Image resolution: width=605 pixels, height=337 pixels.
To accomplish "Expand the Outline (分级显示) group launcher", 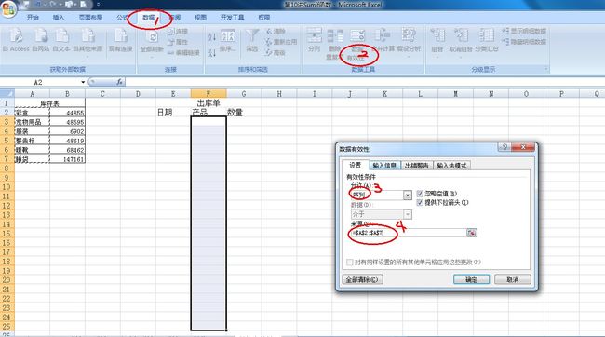I will tap(546, 69).
